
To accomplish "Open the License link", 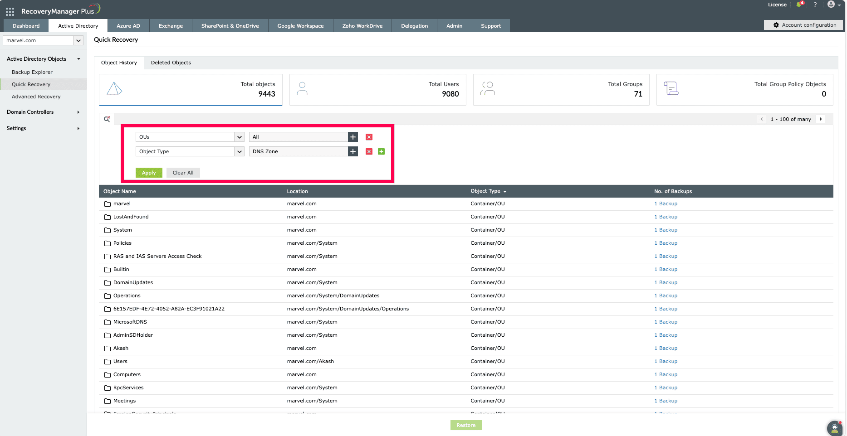I will tap(777, 5).
